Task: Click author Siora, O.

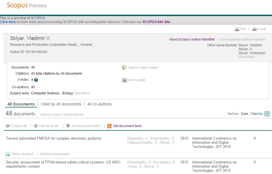Action: tap(136, 166)
